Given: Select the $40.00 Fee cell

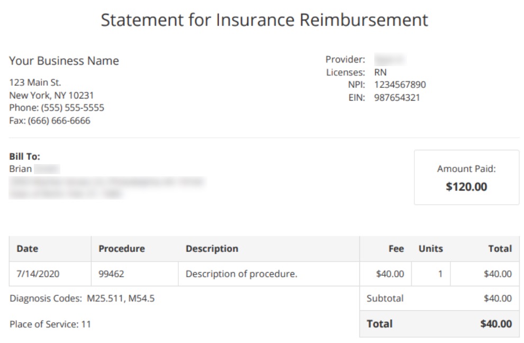Looking at the screenshot, I should [386, 274].
